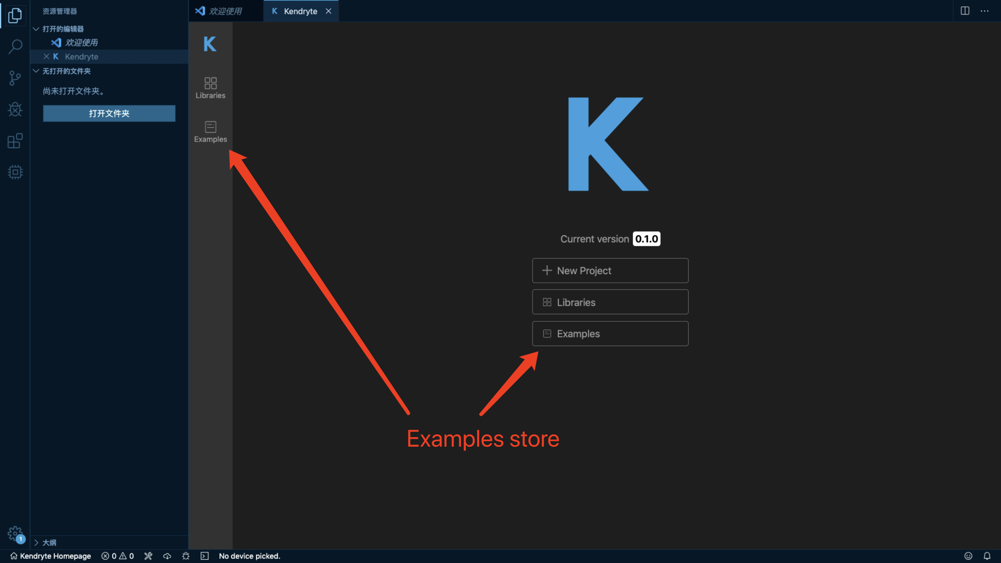Click the build tools icon in status bar

point(149,556)
